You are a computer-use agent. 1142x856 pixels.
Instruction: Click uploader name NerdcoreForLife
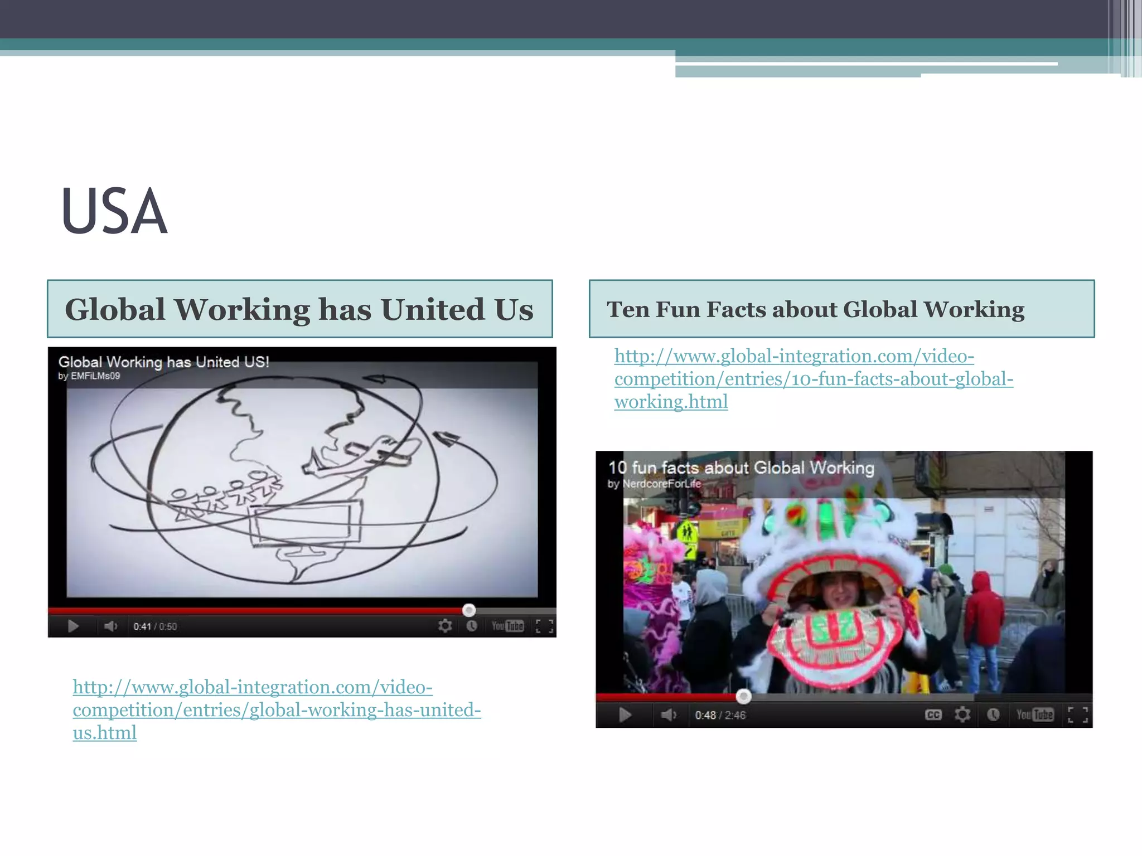[x=662, y=484]
